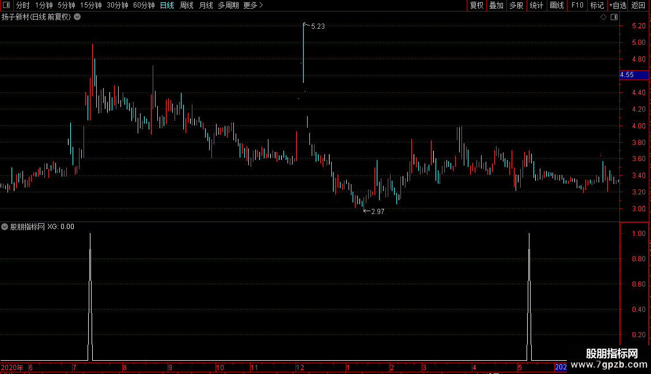
Task: Open 统计 statistics
Action: tap(536, 5)
